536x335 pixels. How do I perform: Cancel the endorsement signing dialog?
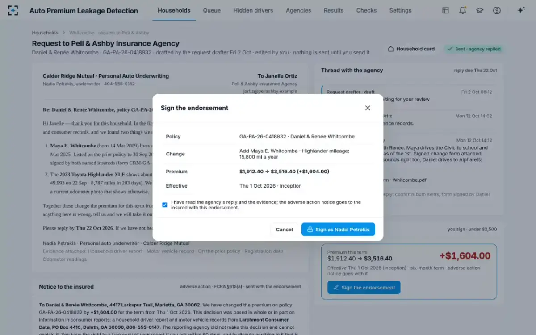coord(284,230)
